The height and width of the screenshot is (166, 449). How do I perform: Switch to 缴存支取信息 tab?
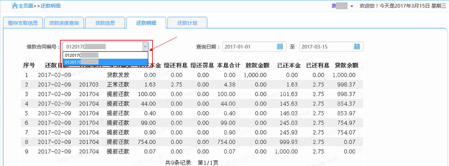(23, 23)
